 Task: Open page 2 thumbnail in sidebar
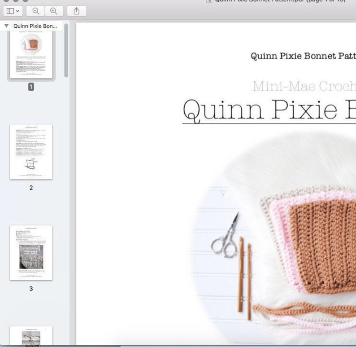(31, 152)
